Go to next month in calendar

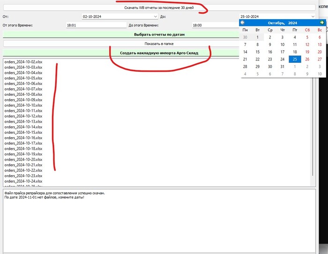point(322,23)
